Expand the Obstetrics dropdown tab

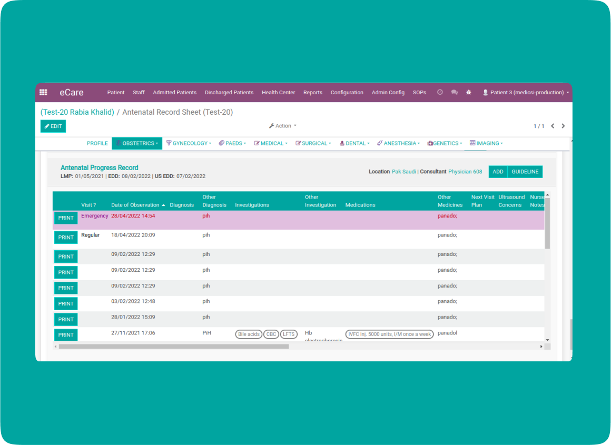(136, 143)
